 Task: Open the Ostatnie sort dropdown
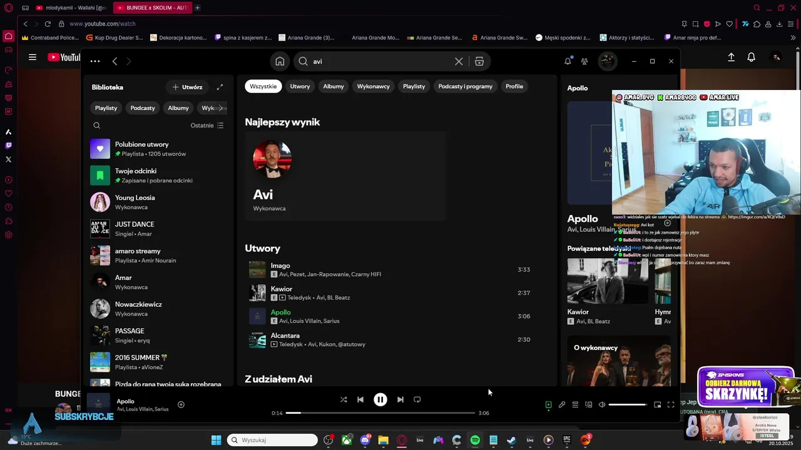click(207, 126)
